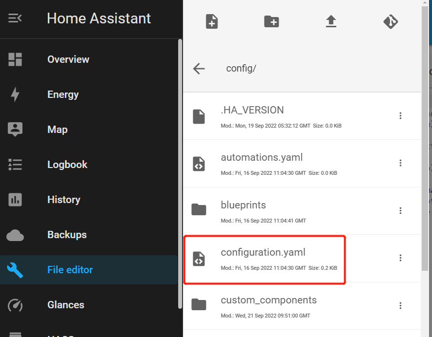Open options menu for automations.yaml
Viewport: 432px width, 337px height.
click(400, 163)
